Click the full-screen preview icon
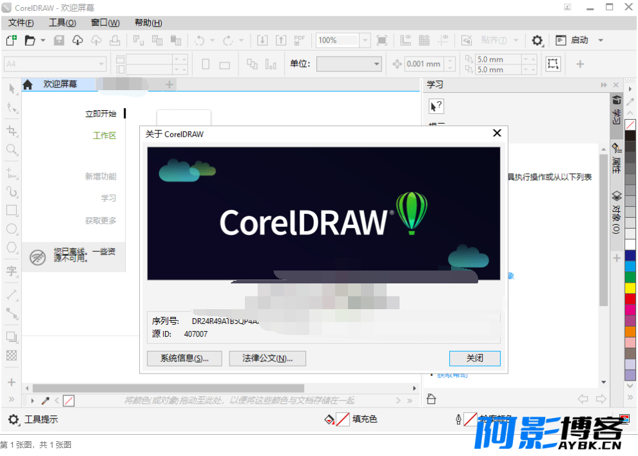The width and height of the screenshot is (638, 456). [382, 41]
